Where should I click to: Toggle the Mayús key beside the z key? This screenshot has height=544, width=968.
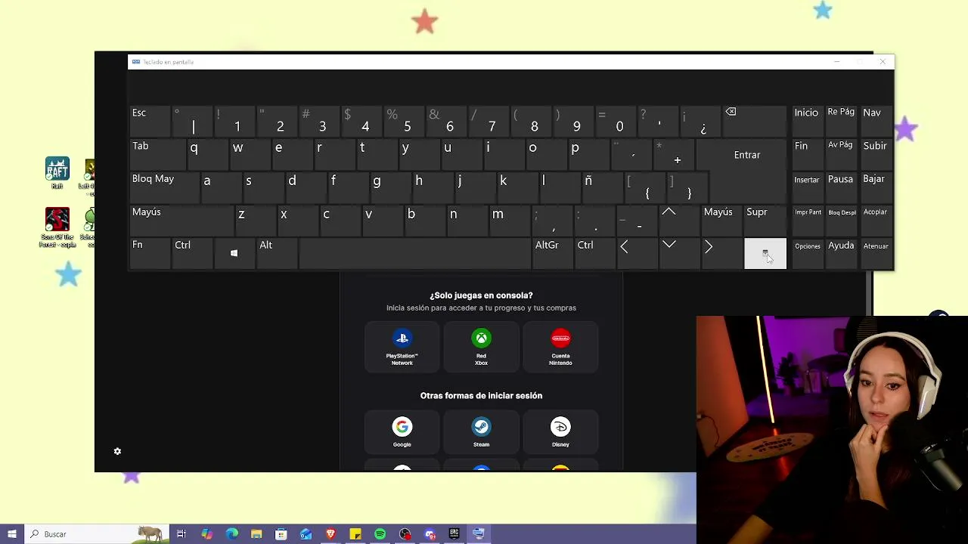click(x=181, y=220)
